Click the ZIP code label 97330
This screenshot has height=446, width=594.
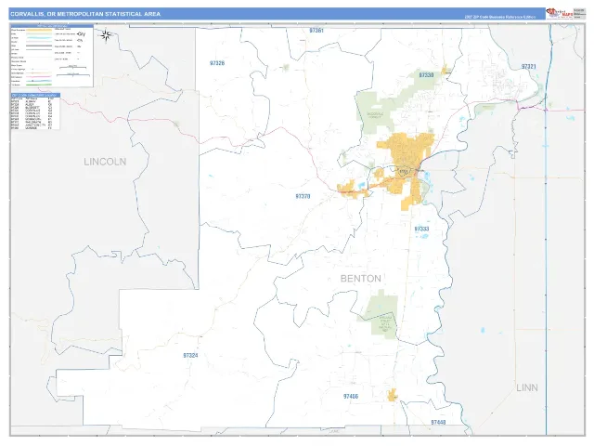click(426, 75)
